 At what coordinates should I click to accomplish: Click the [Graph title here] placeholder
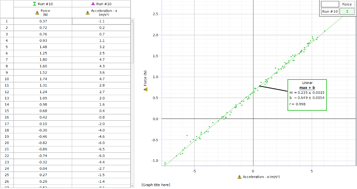pos(156,185)
